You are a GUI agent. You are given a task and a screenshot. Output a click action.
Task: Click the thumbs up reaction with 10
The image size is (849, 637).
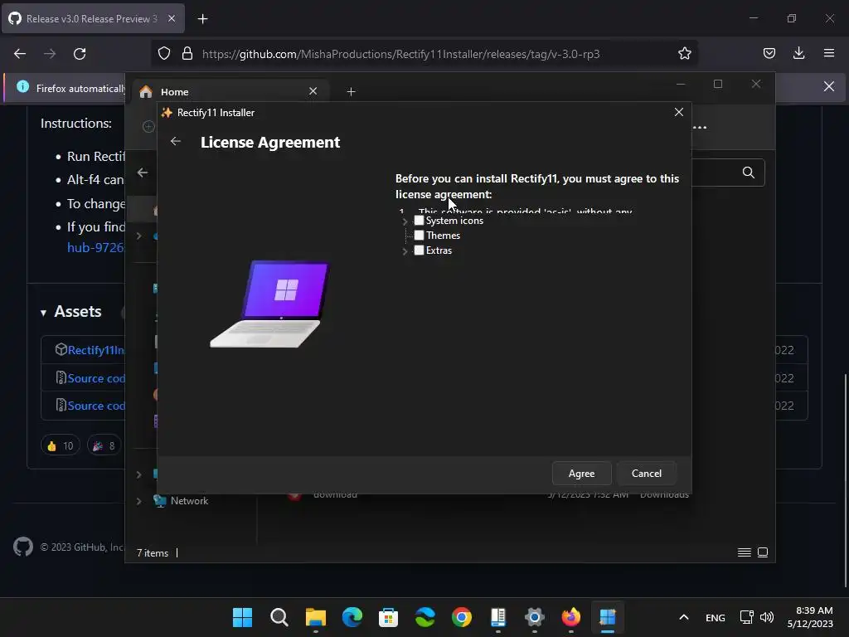coord(60,445)
